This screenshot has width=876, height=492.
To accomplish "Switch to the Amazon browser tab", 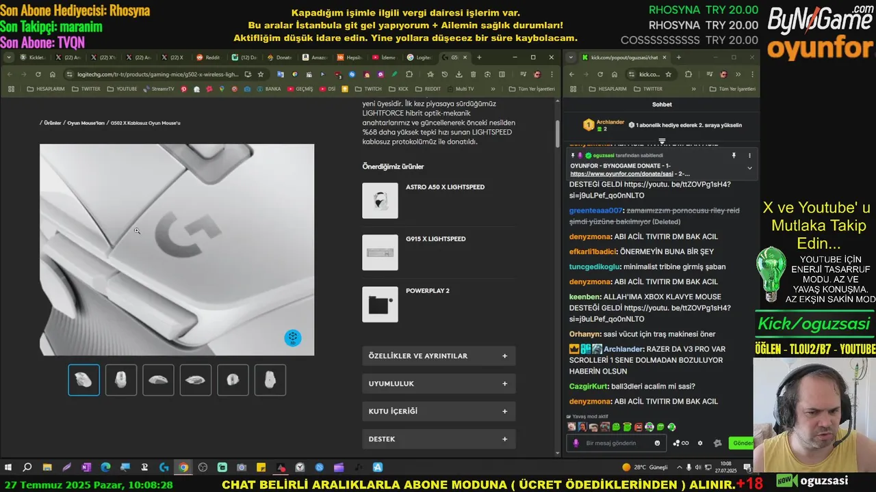I will 315,57.
